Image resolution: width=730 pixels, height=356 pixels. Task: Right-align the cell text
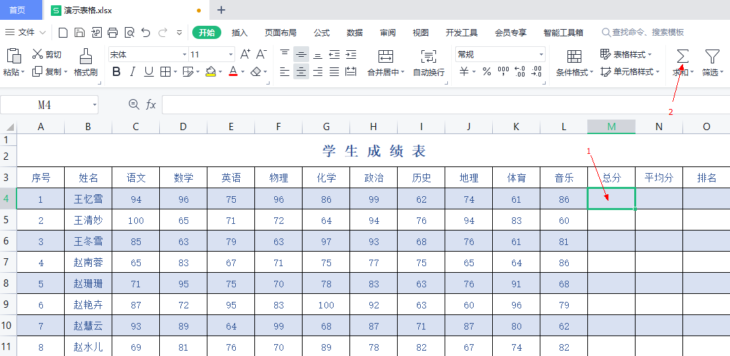click(x=318, y=72)
